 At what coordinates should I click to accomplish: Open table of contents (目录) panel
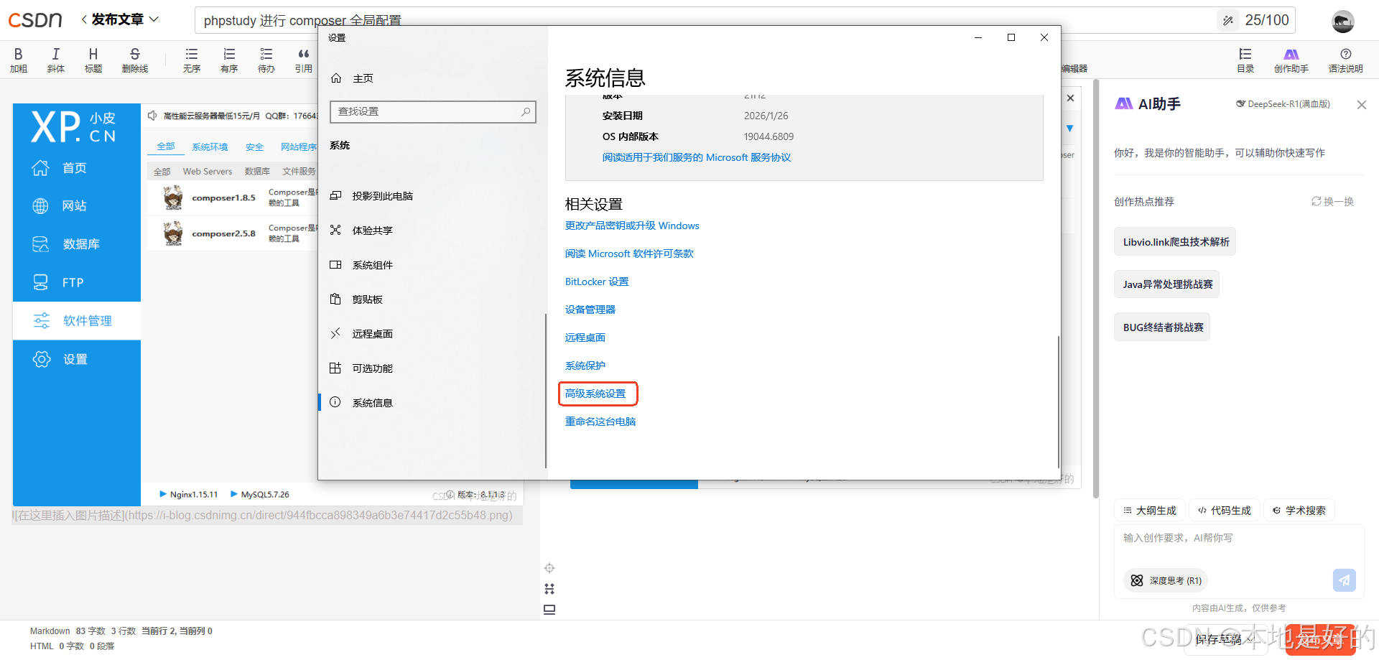(x=1245, y=60)
